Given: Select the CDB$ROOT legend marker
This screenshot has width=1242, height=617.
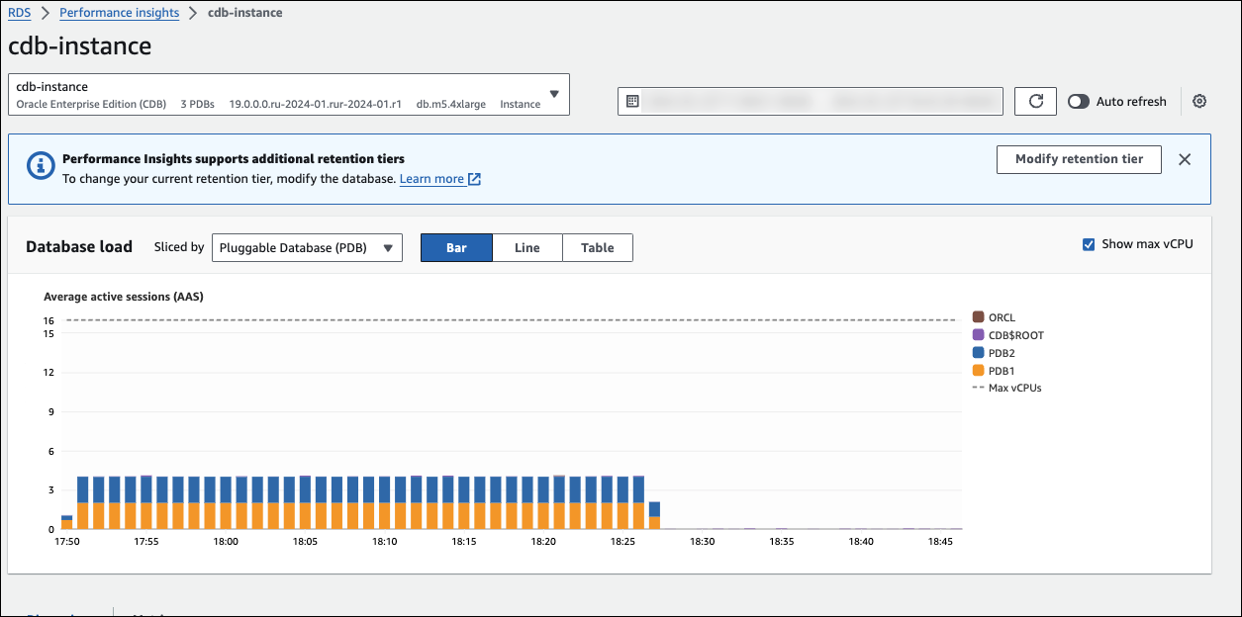Looking at the screenshot, I should 978,334.
